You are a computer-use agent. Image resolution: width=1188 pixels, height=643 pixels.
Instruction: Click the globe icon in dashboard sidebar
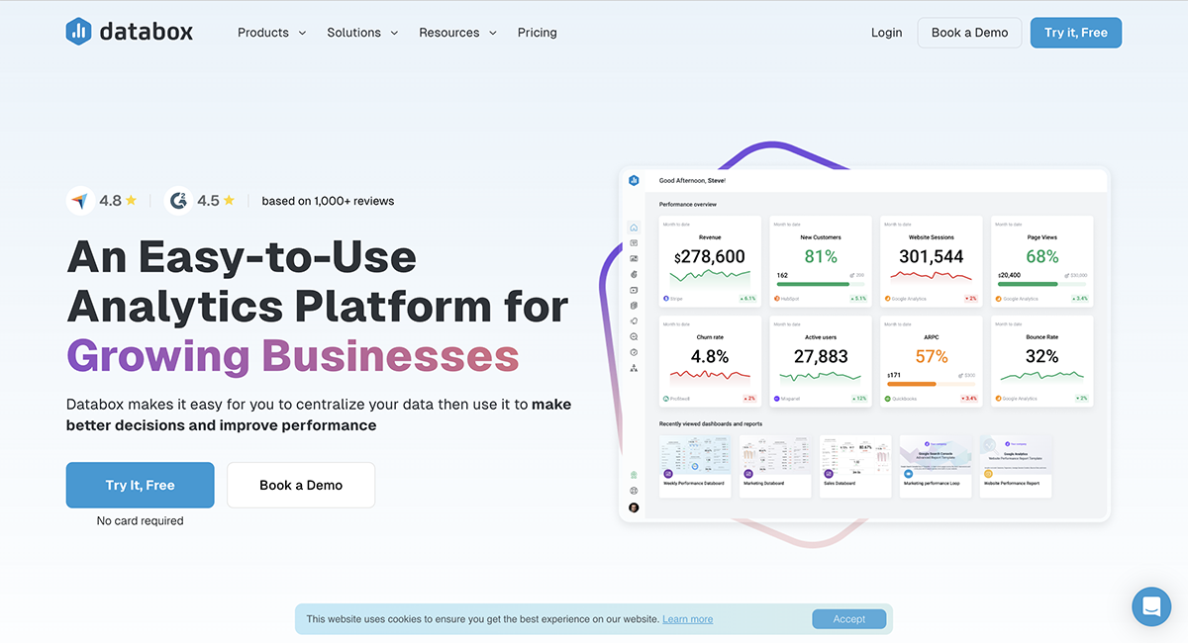[634, 491]
